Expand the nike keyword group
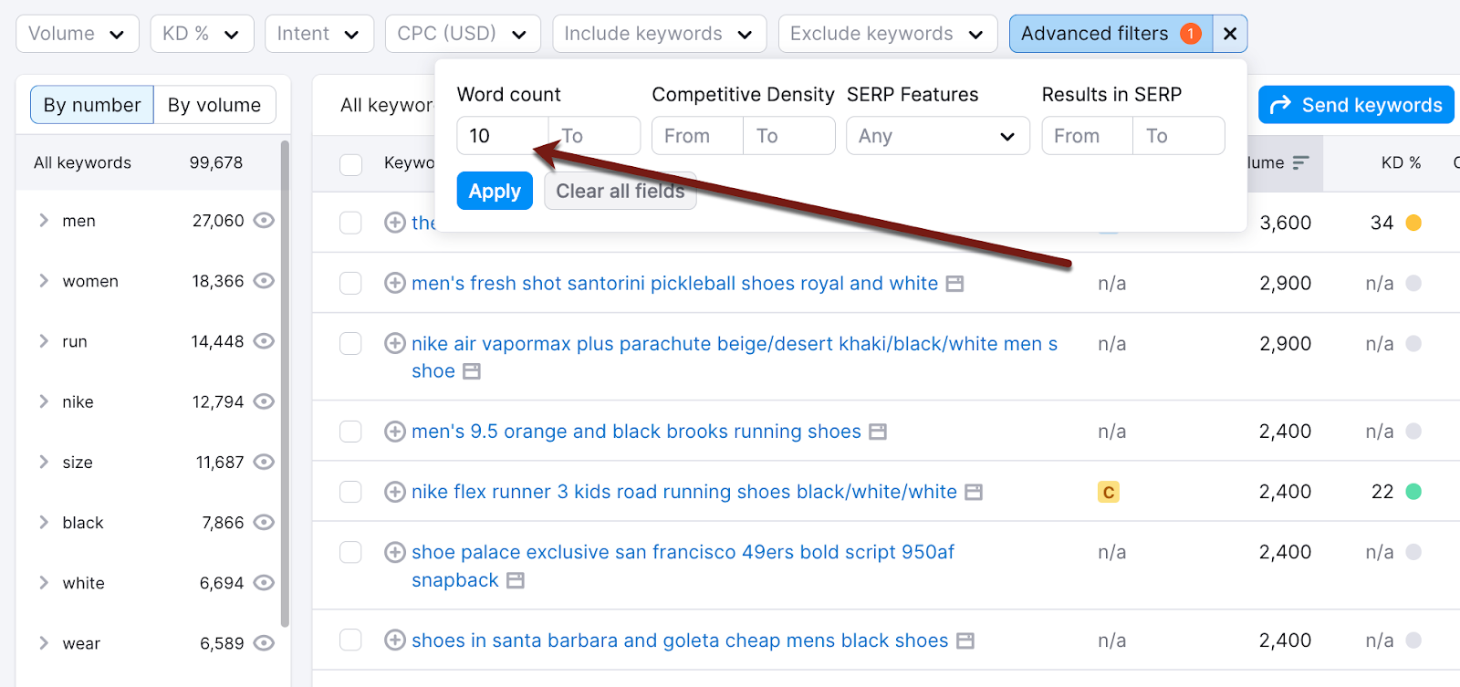This screenshot has width=1460, height=687. (x=44, y=401)
